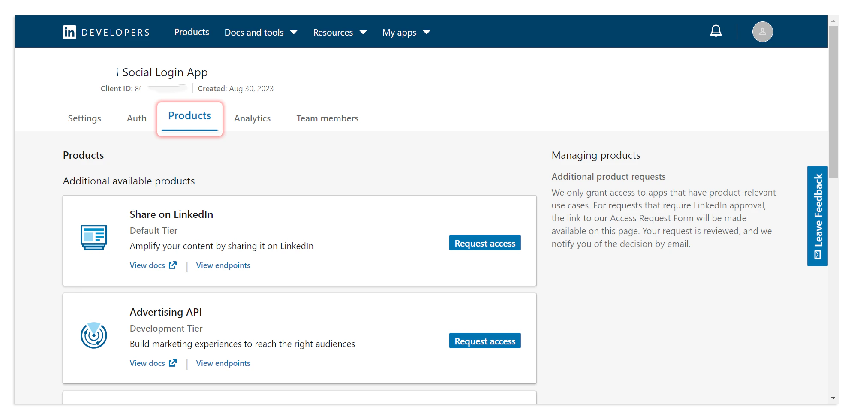Click the profile avatar icon

762,31
